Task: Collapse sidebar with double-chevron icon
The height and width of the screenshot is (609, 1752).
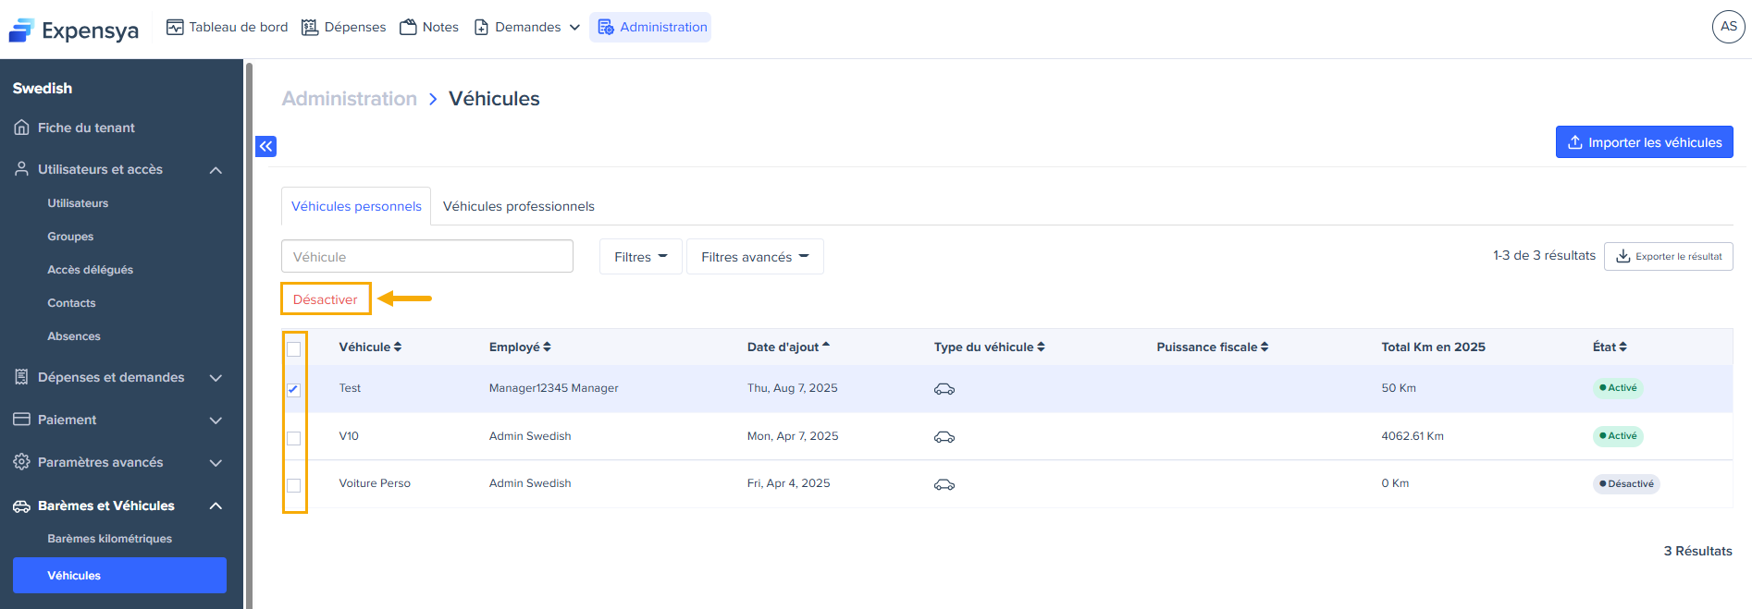Action: tap(265, 146)
